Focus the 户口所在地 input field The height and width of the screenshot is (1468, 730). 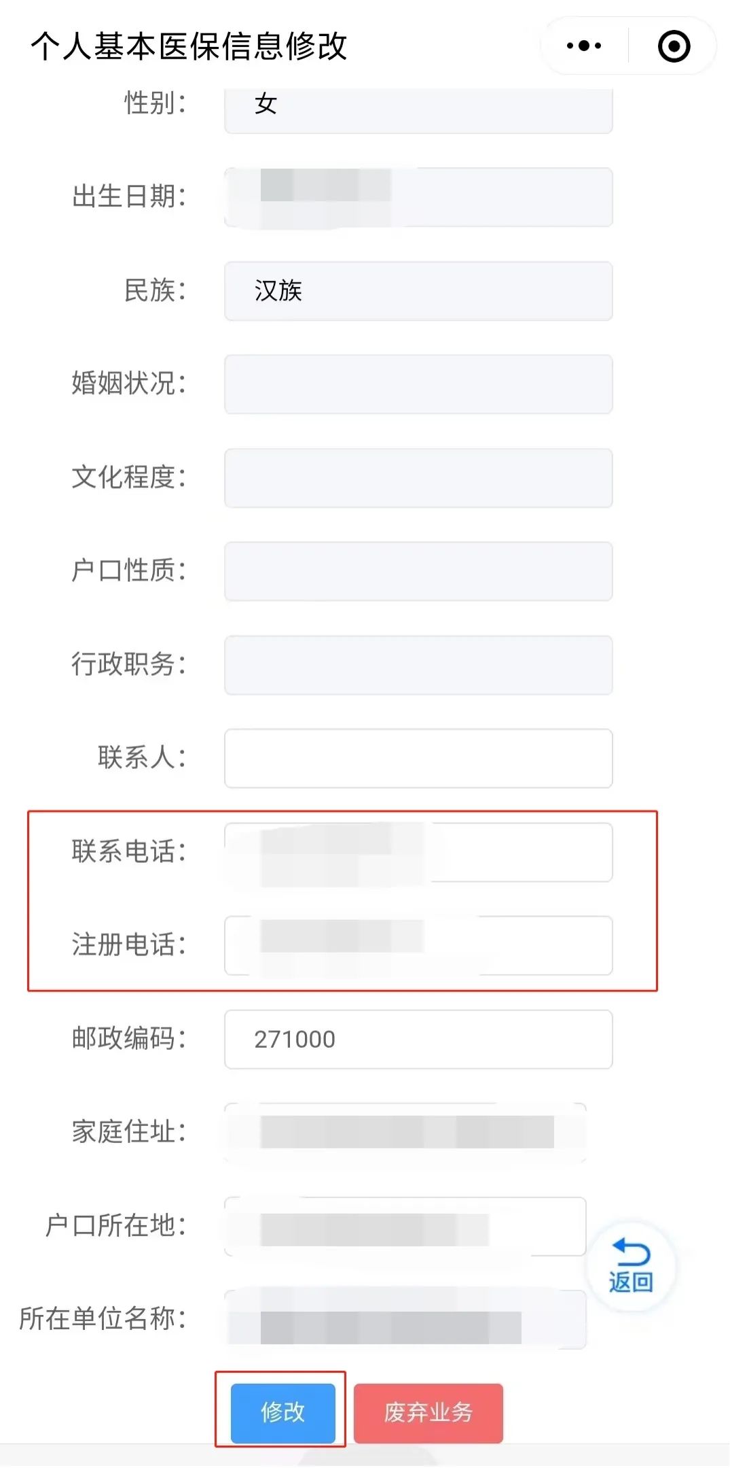tap(405, 1226)
